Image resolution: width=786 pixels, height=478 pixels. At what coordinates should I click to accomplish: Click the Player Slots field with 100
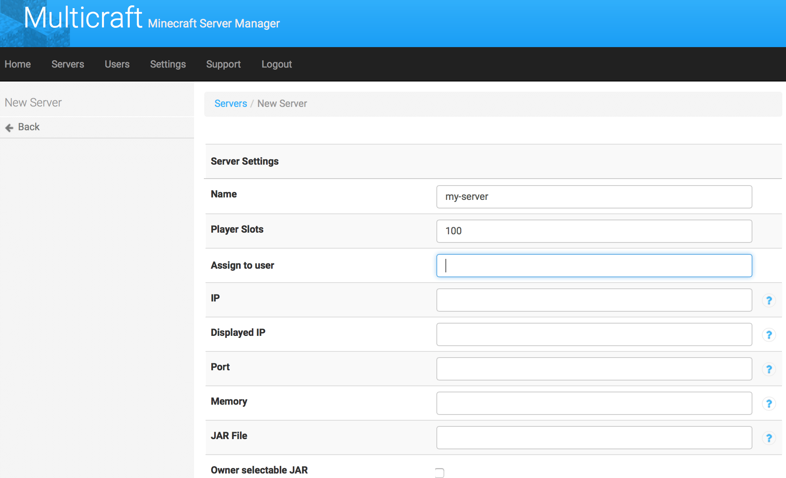point(594,231)
